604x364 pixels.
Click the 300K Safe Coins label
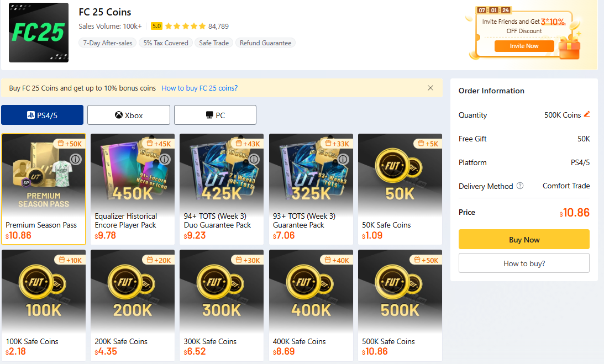(210, 341)
